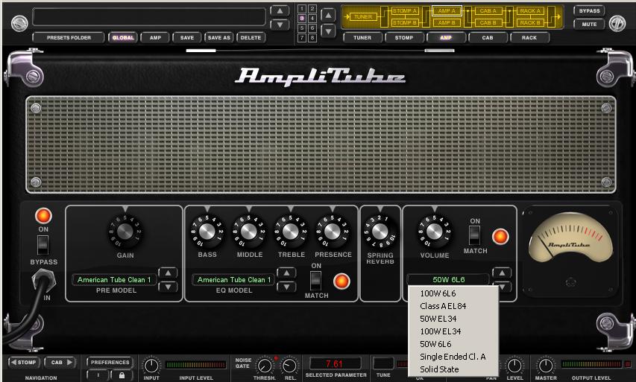Select next EQ Model with down arrow
The height and width of the screenshot is (382, 636).
click(x=286, y=287)
